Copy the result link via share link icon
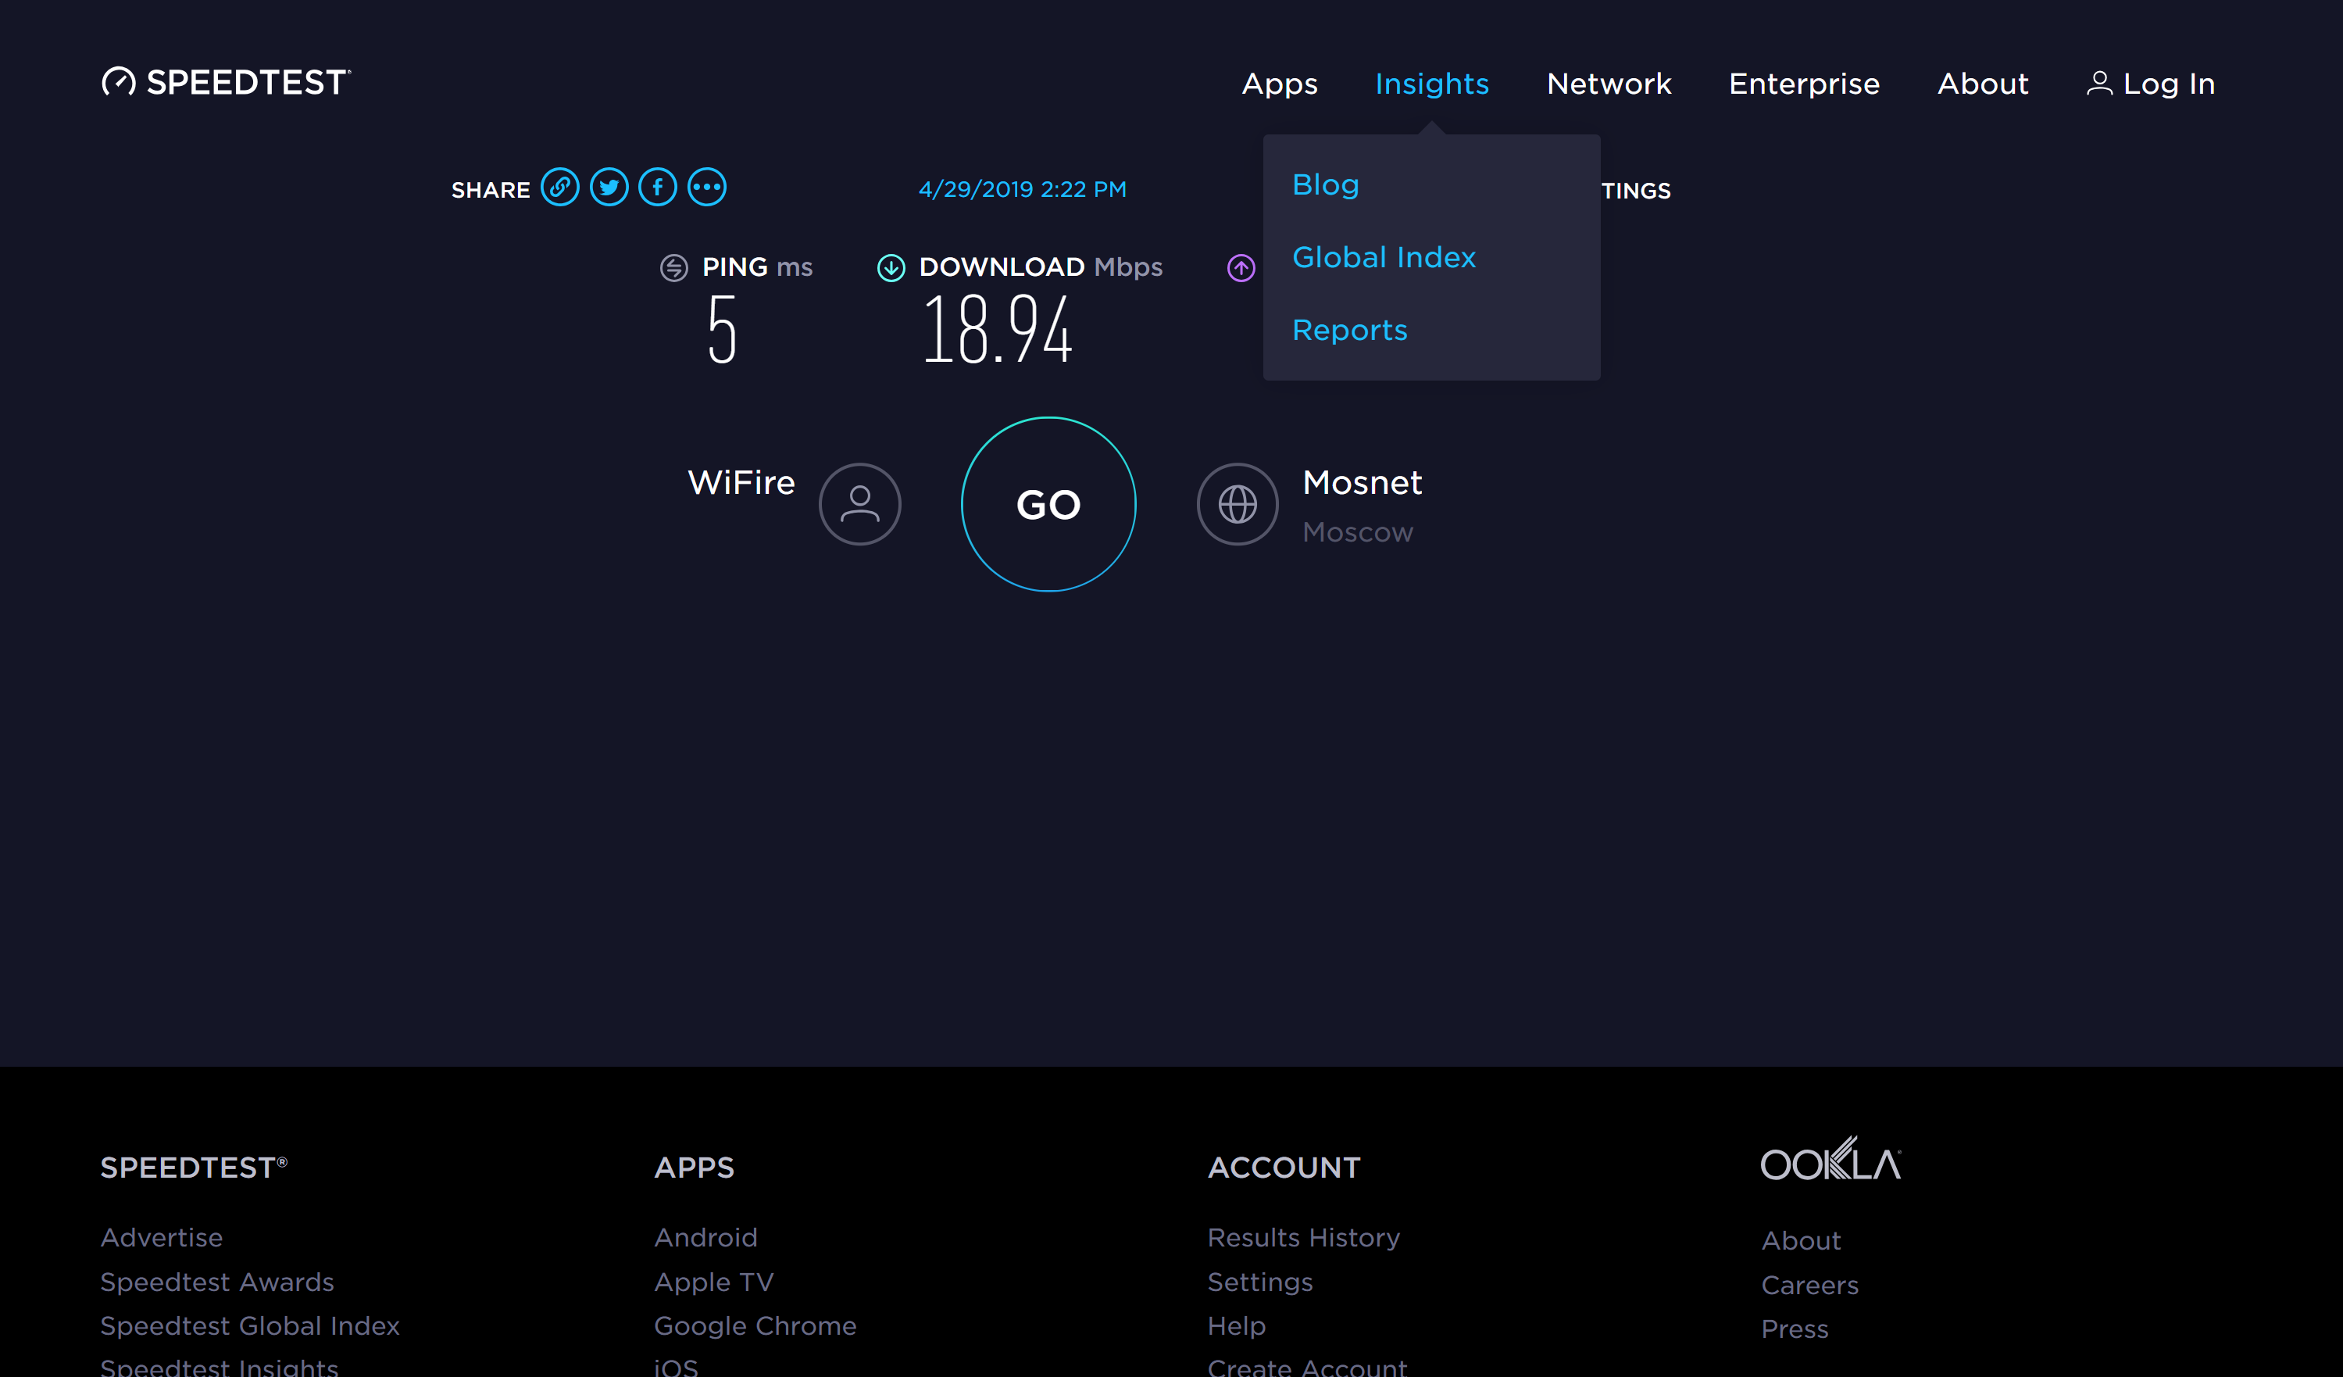This screenshot has width=2343, height=1377. [x=559, y=188]
